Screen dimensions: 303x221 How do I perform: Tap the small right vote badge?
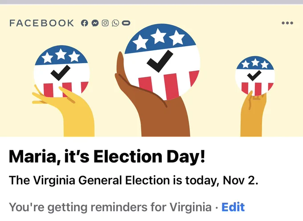click(x=255, y=76)
